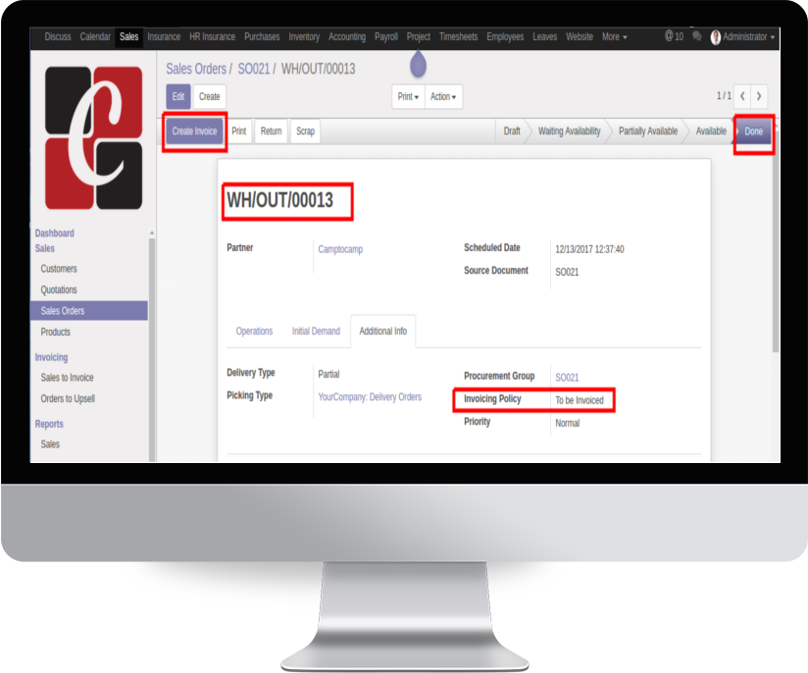Open the Camptocamp partner link
This screenshot has width=808, height=673.
pos(340,249)
